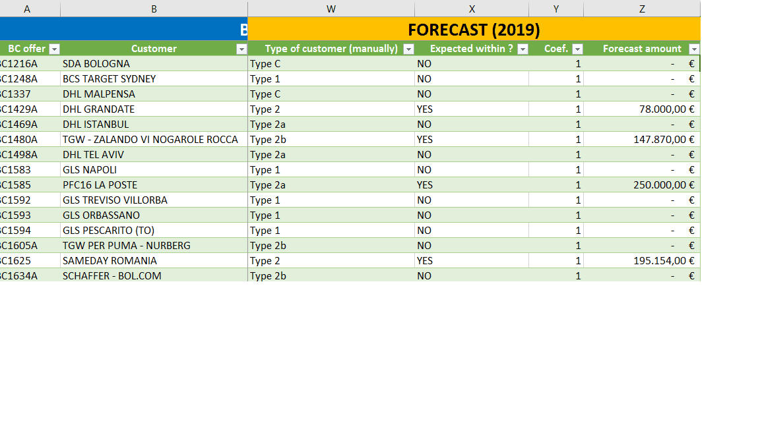Click the FORECAST (2019) title cell
Viewport: 760px width, 427px height.
474,30
